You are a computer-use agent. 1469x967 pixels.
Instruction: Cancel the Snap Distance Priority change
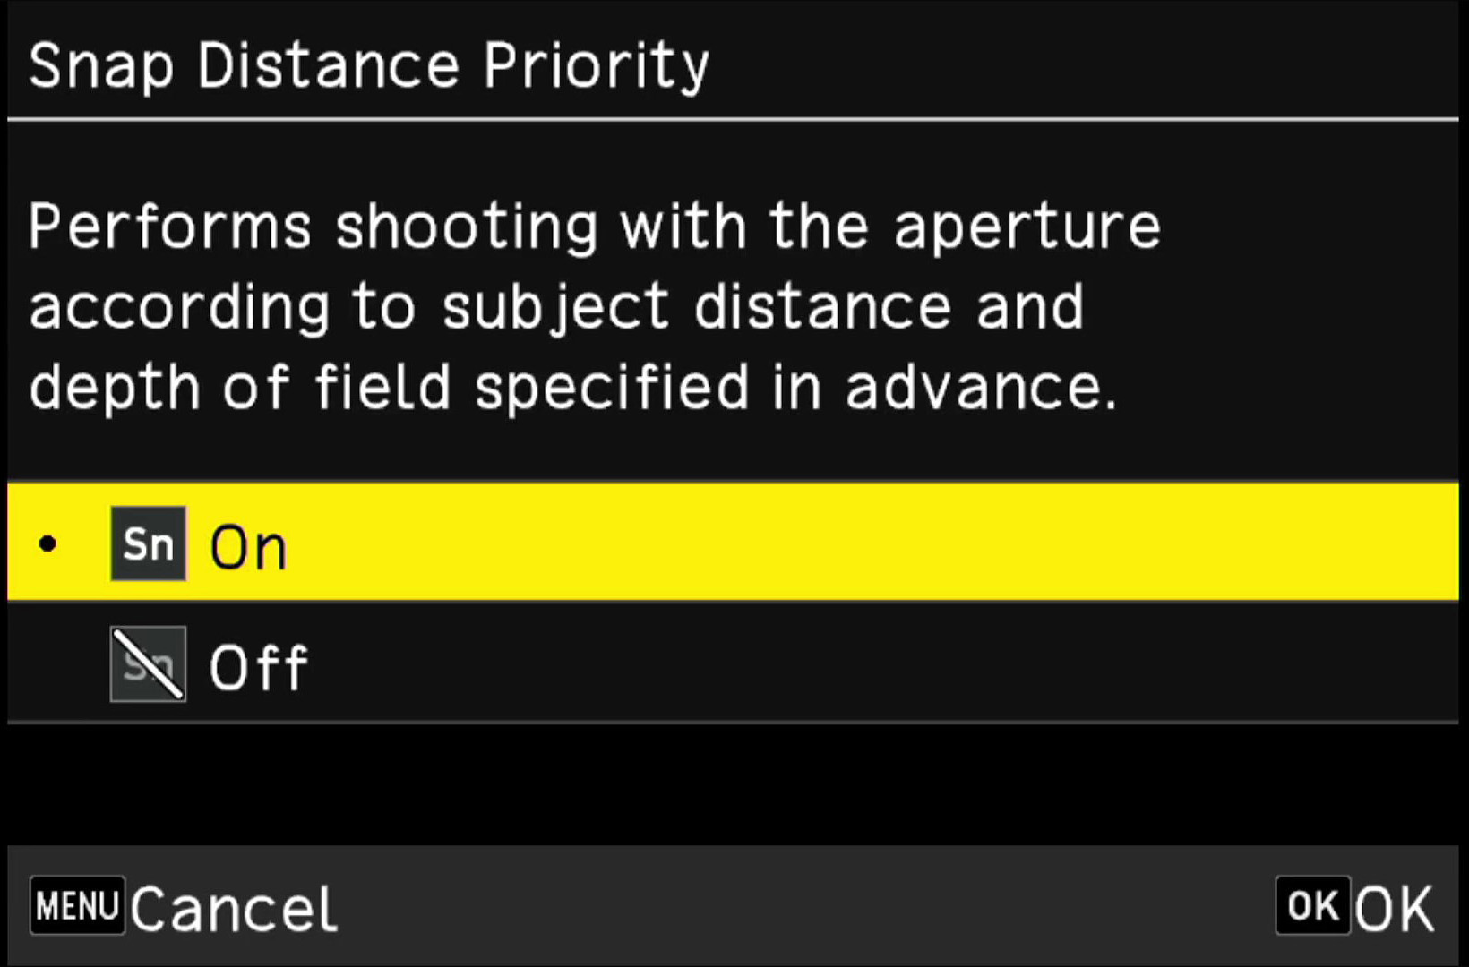coord(234,909)
